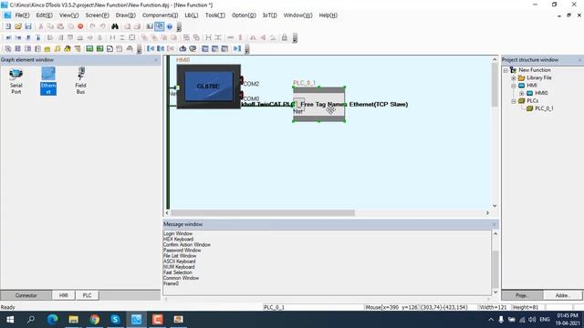Launch Microsoft Edge from taskbar
Screen dimensions: 584x328
pos(52,320)
